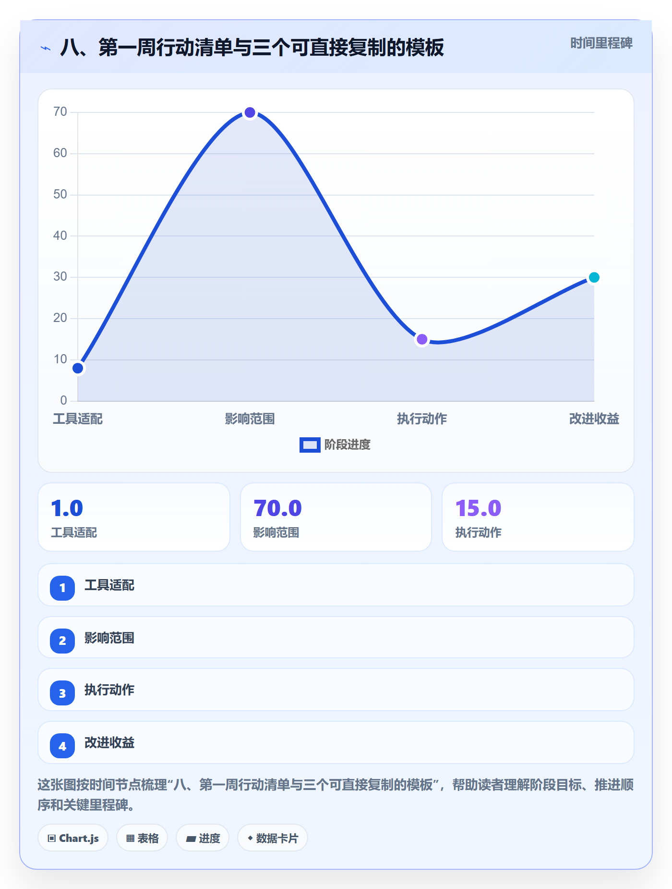This screenshot has width=672, height=889.
Task: Click the 执行动作 x-axis label
Action: click(x=422, y=419)
